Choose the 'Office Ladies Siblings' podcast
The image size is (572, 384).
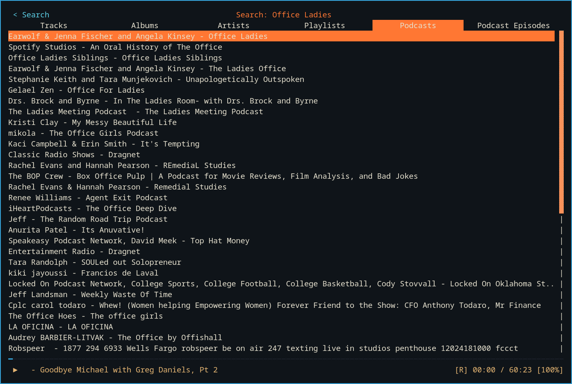pyautogui.click(x=115, y=58)
